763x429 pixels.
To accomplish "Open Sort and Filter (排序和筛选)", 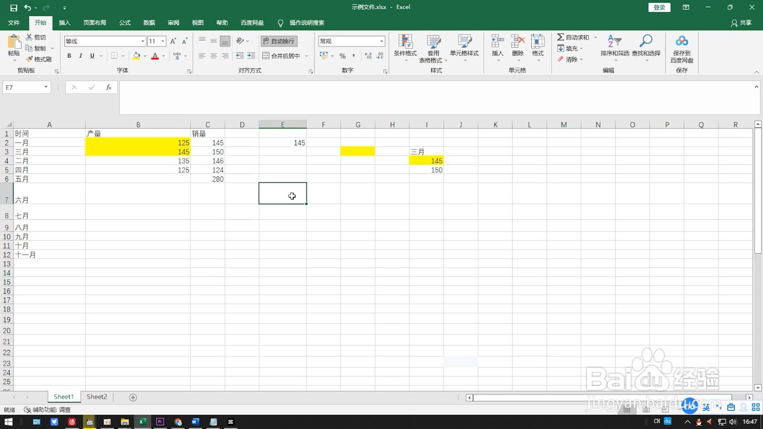I will point(615,48).
